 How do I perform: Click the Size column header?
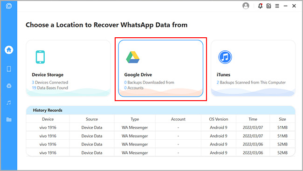pyautogui.click(x=282, y=119)
